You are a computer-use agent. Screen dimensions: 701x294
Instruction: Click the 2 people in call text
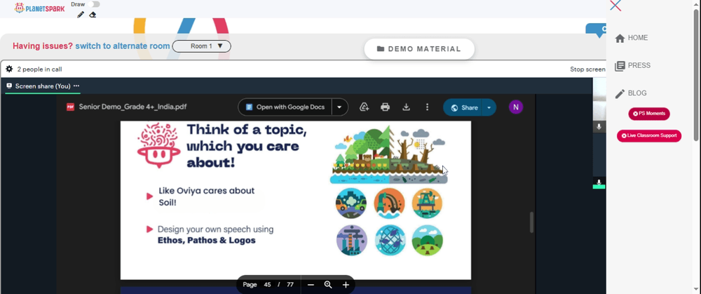click(x=39, y=69)
